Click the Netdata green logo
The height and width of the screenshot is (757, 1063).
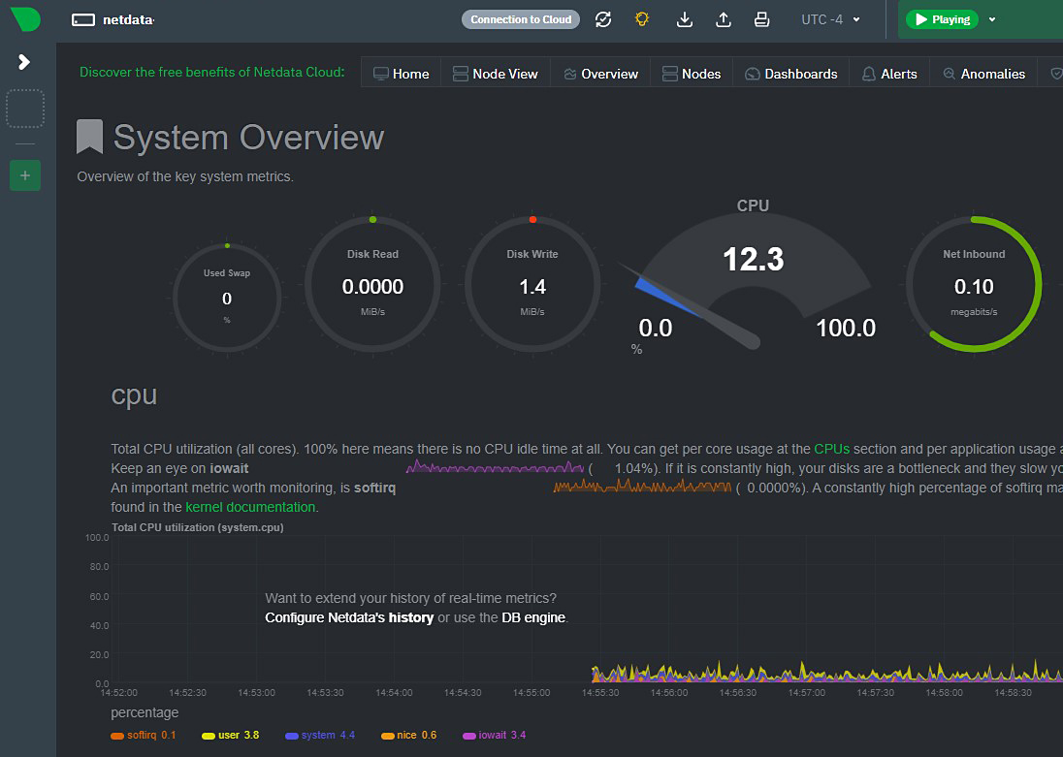click(x=25, y=19)
